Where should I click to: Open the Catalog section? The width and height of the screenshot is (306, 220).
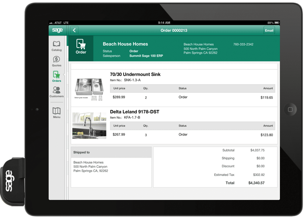pos(57,46)
